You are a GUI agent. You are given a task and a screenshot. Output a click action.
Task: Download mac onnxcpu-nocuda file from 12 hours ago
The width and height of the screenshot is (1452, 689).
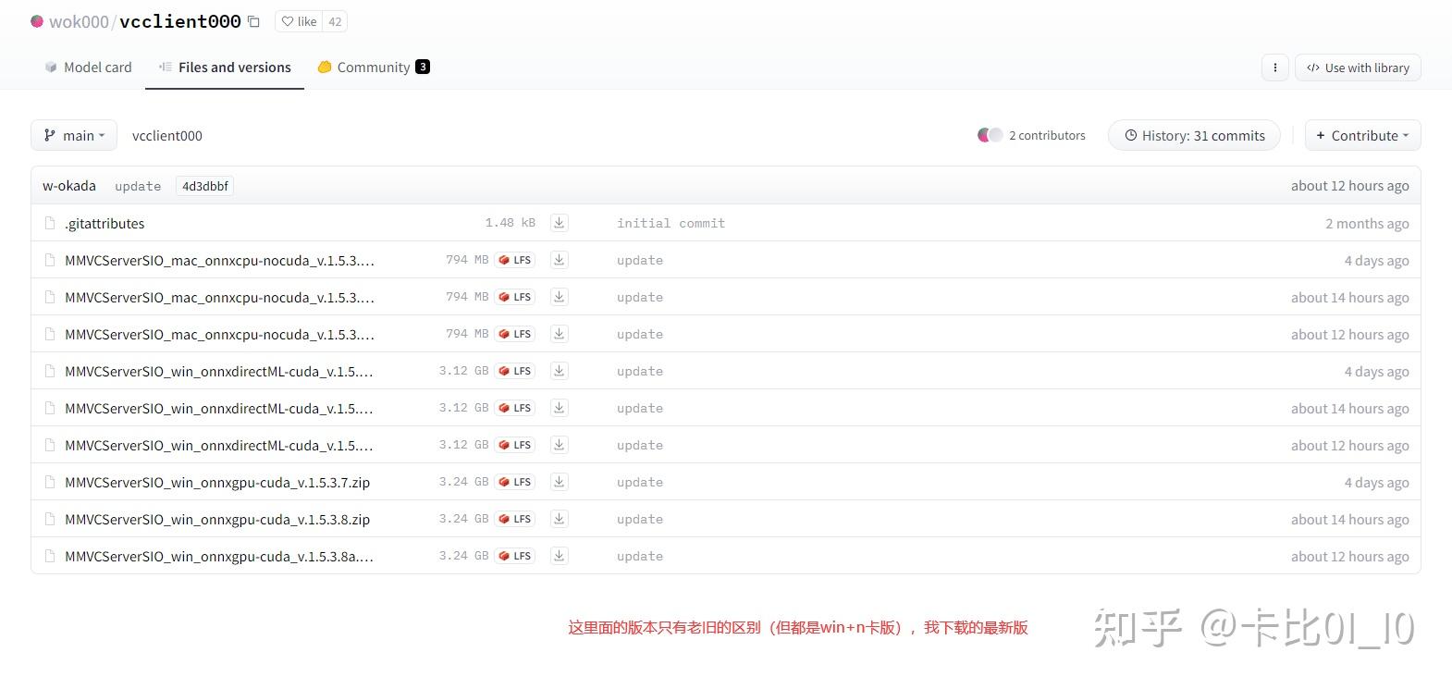tap(559, 334)
